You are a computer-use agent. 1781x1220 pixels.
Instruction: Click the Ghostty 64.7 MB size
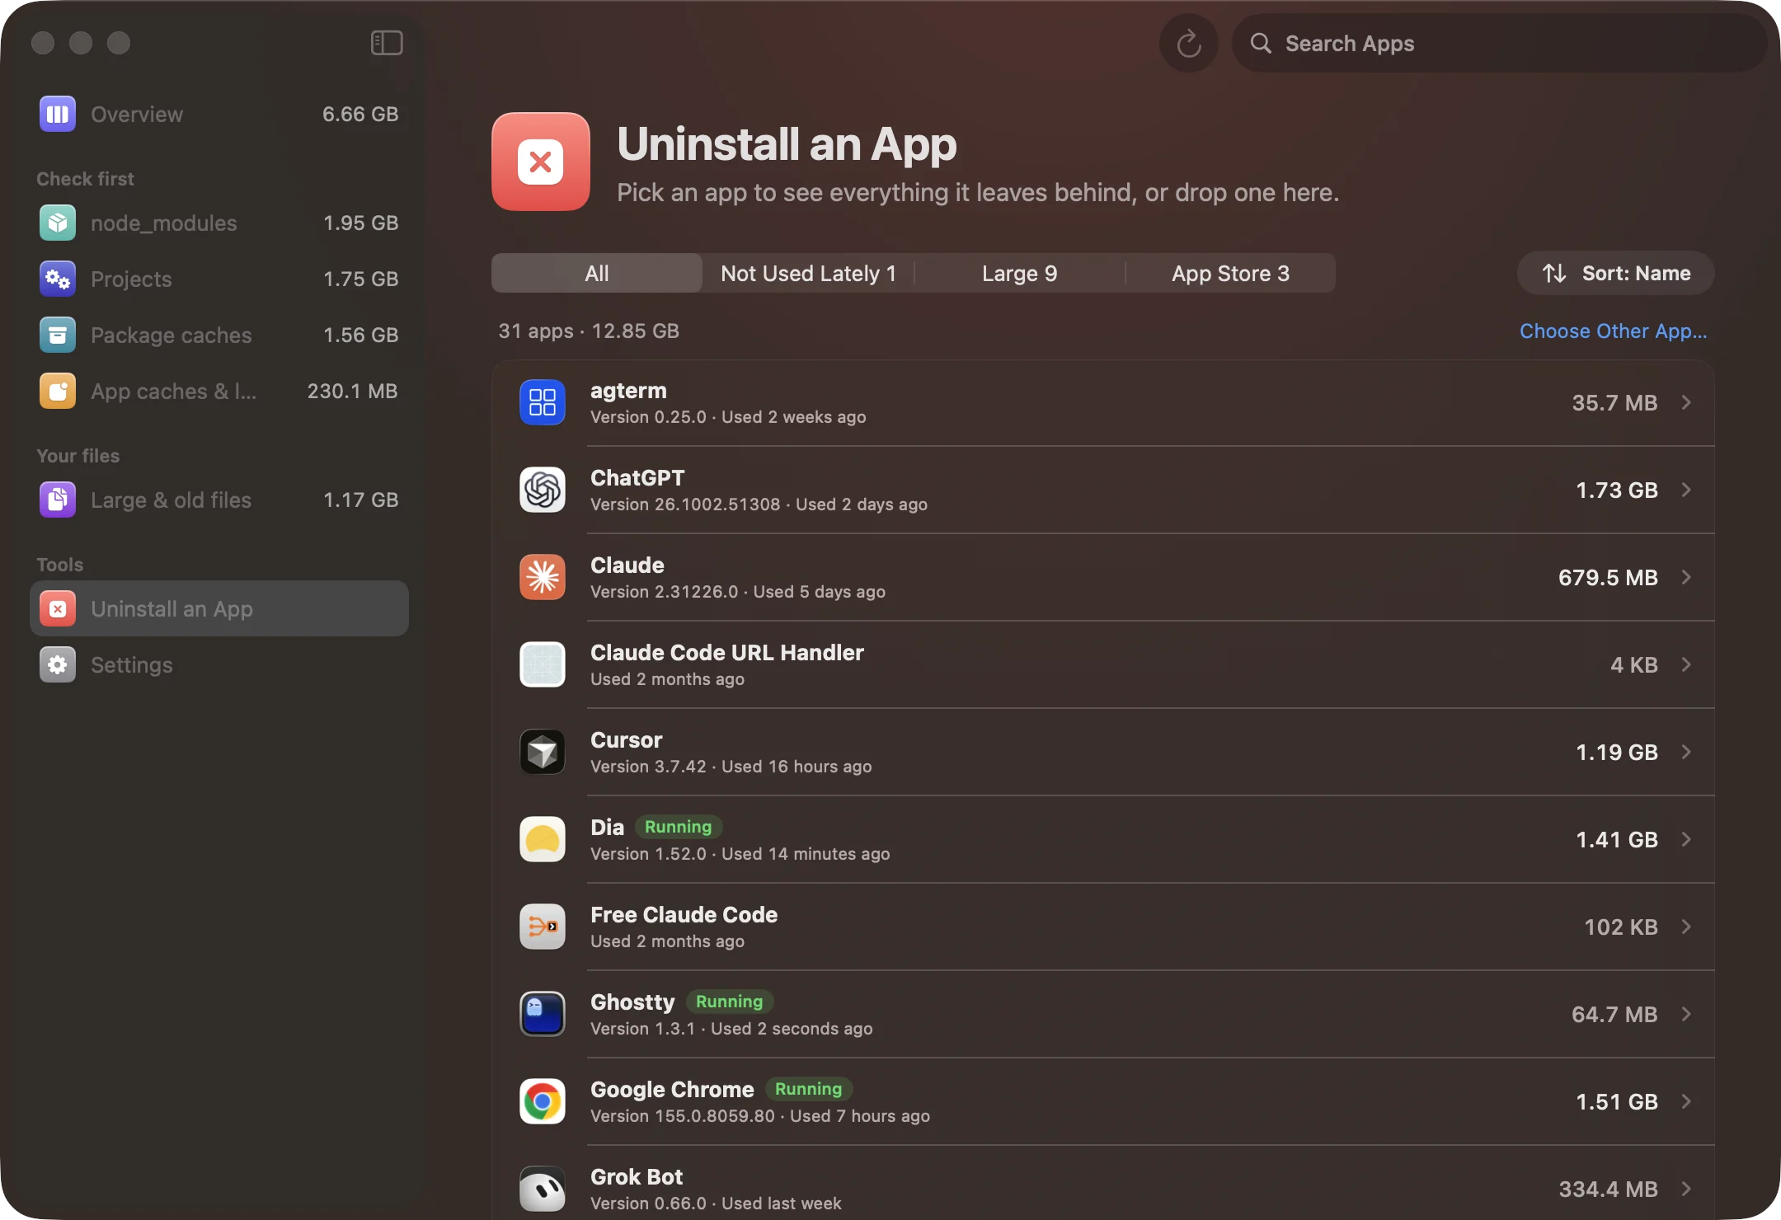1614,1014
